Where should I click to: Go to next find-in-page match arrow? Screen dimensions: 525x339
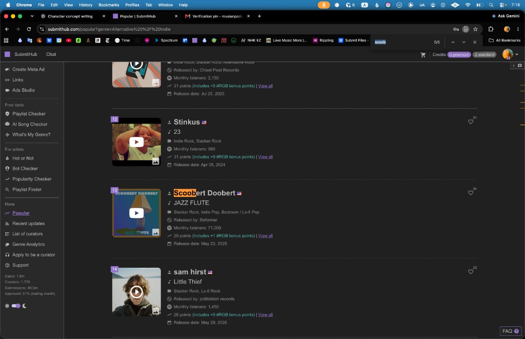coord(463,42)
